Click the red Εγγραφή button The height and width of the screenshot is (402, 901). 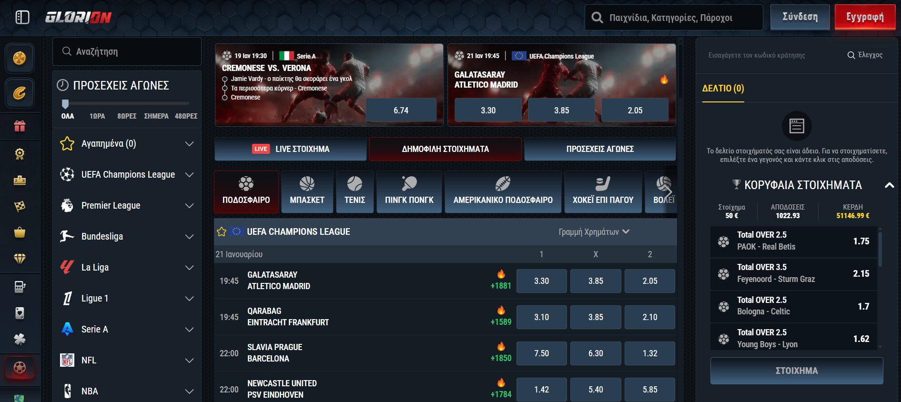point(864,18)
